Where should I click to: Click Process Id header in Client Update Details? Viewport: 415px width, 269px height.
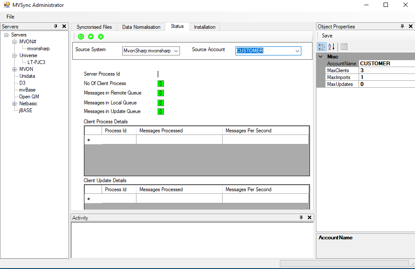[x=119, y=190]
